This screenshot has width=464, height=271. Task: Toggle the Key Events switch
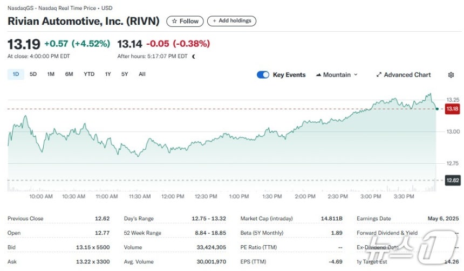click(x=263, y=75)
